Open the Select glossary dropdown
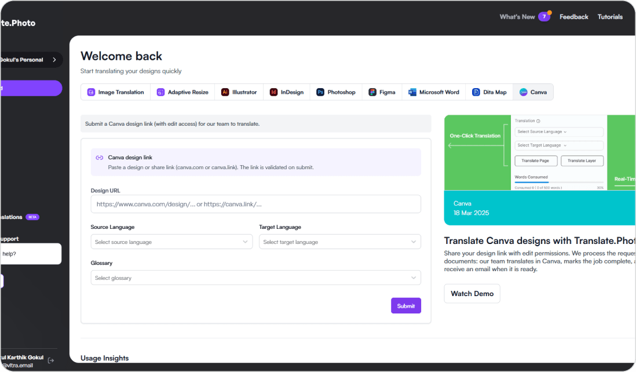Viewport: 636px width, 372px height. point(255,278)
